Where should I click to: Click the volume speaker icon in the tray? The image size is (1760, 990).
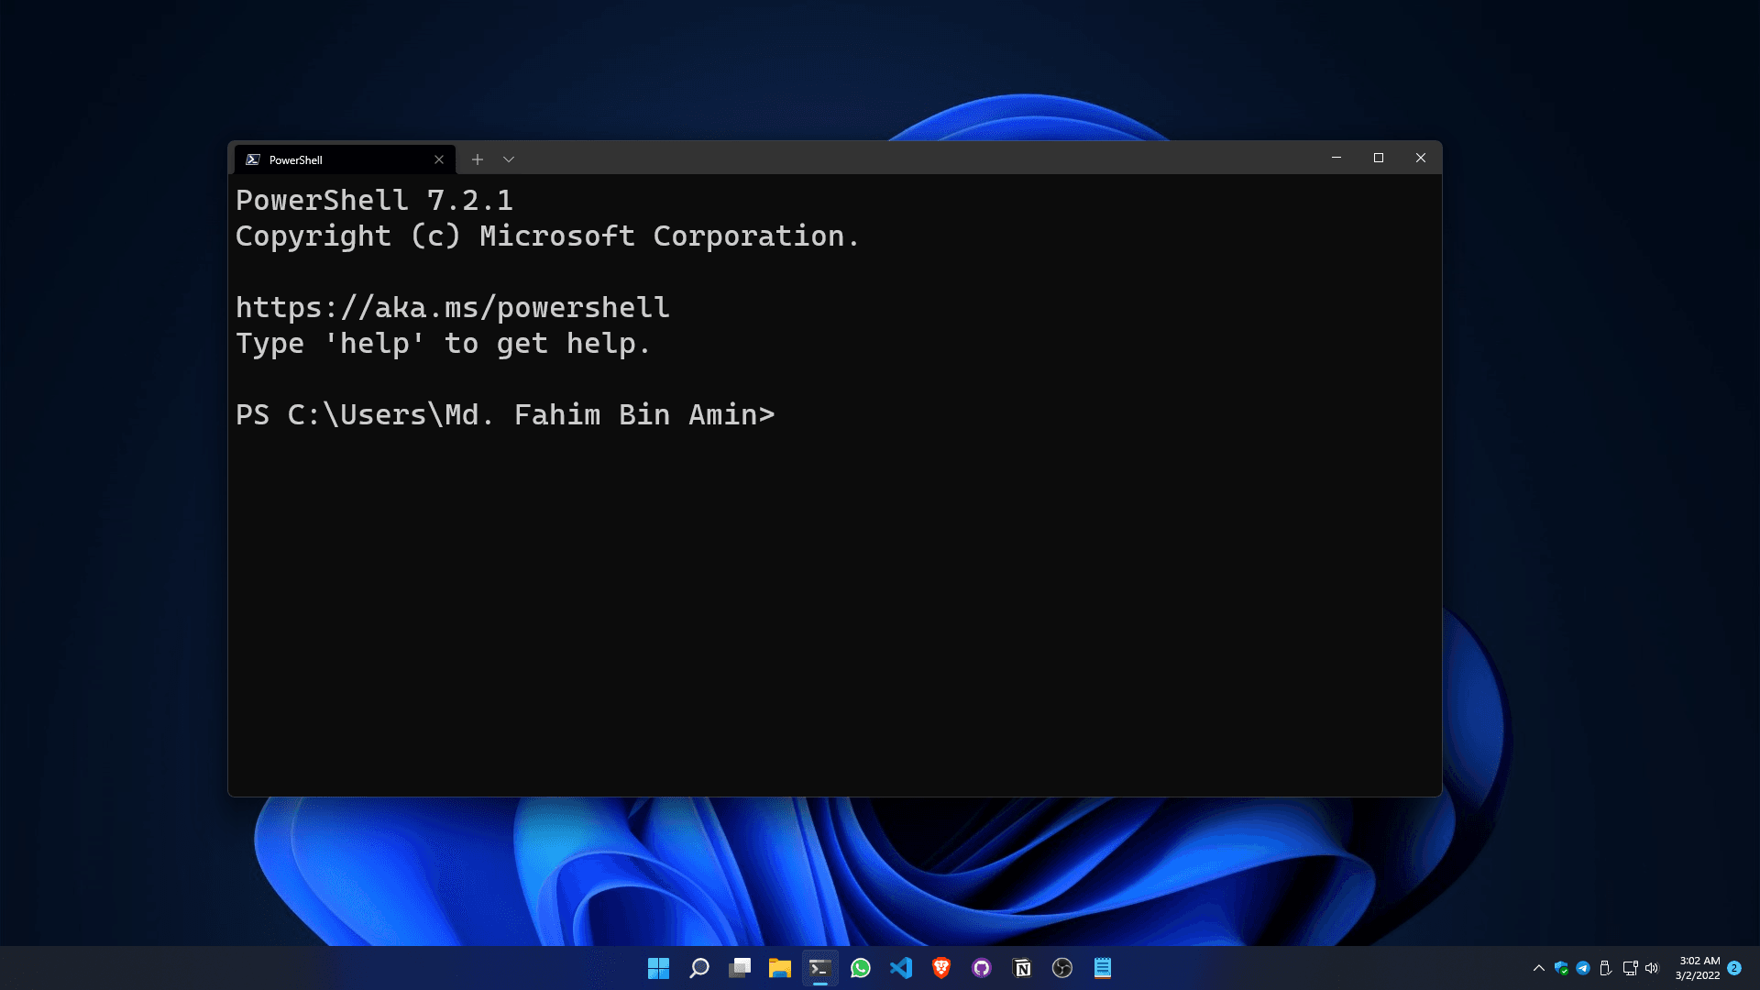(x=1652, y=968)
